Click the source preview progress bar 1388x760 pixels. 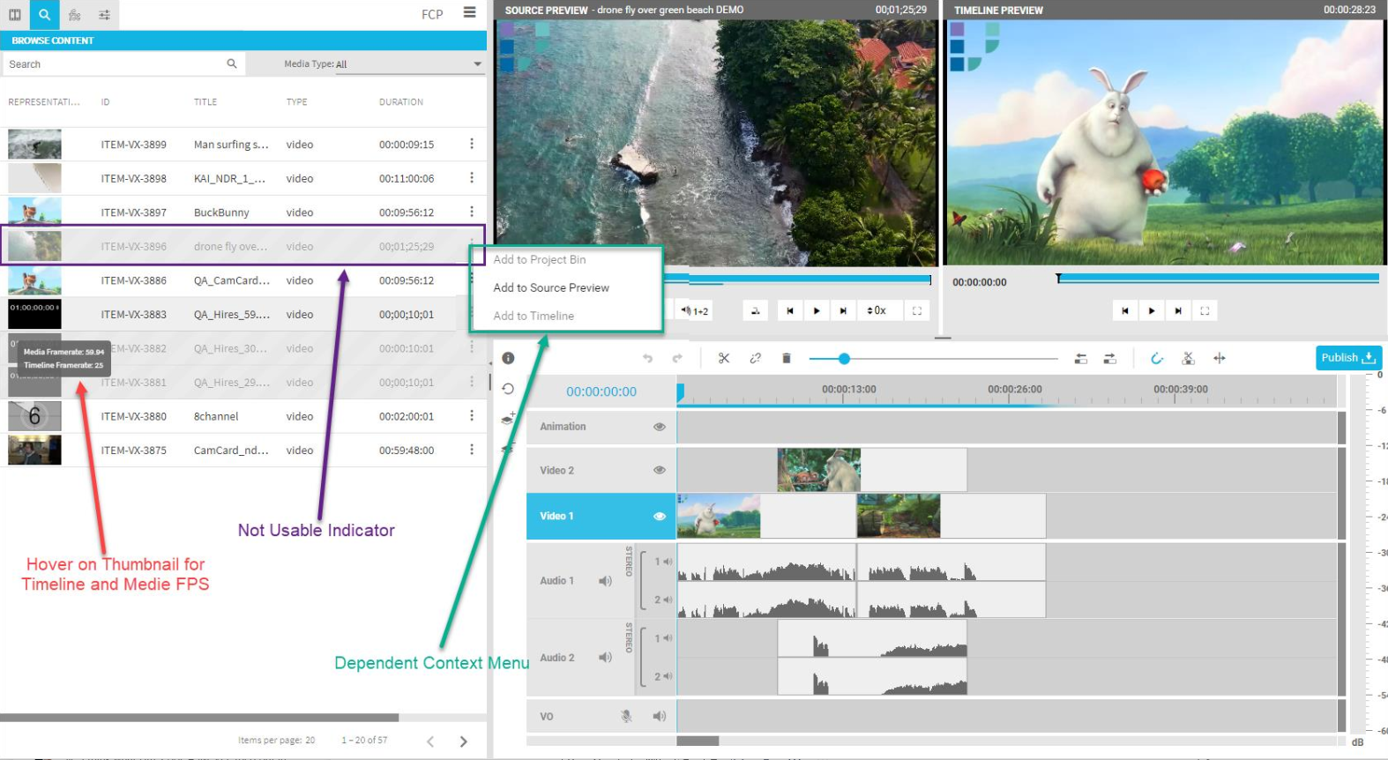pos(797,279)
